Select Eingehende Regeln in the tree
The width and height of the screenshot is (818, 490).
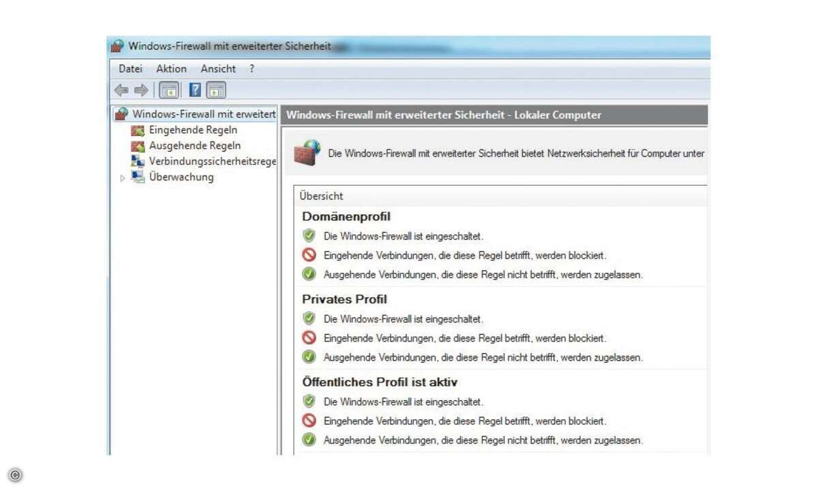[x=193, y=130]
